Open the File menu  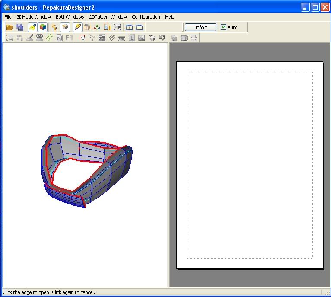pyautogui.click(x=8, y=17)
